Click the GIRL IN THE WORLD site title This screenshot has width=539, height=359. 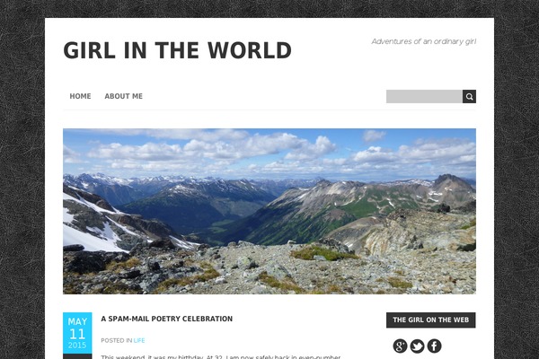point(177,50)
